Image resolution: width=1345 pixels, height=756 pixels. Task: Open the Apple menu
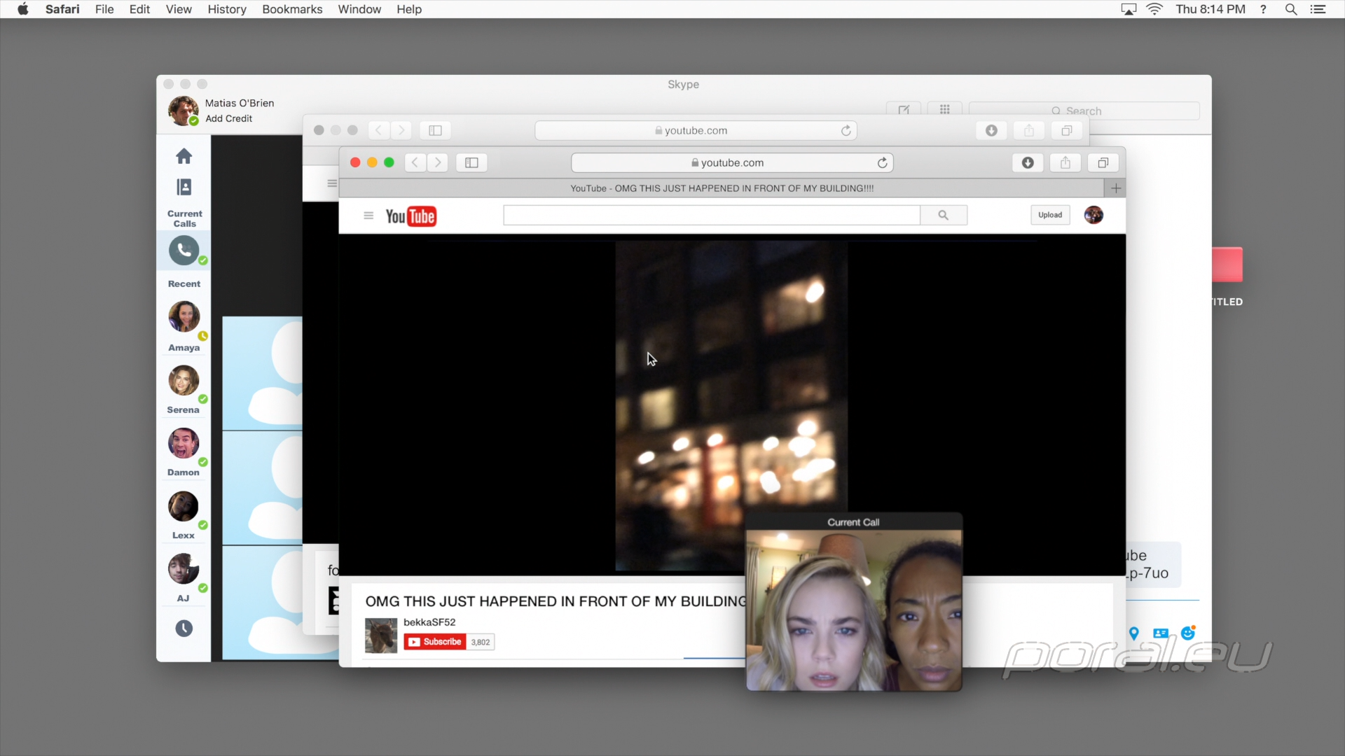pyautogui.click(x=22, y=9)
